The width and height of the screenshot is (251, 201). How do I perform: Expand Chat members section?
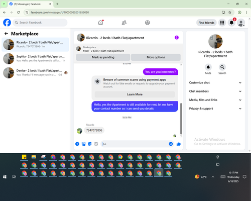(x=215, y=91)
